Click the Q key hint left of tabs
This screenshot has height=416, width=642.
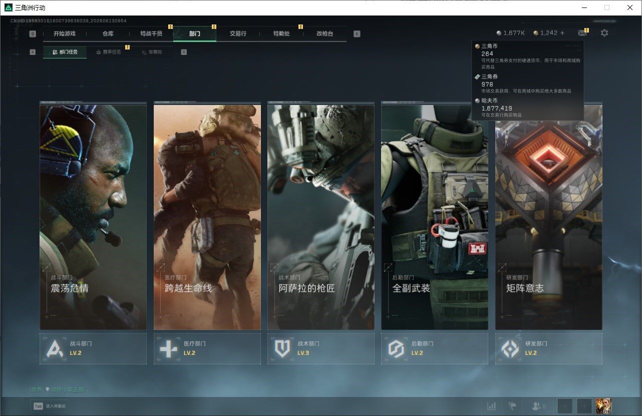click(33, 34)
